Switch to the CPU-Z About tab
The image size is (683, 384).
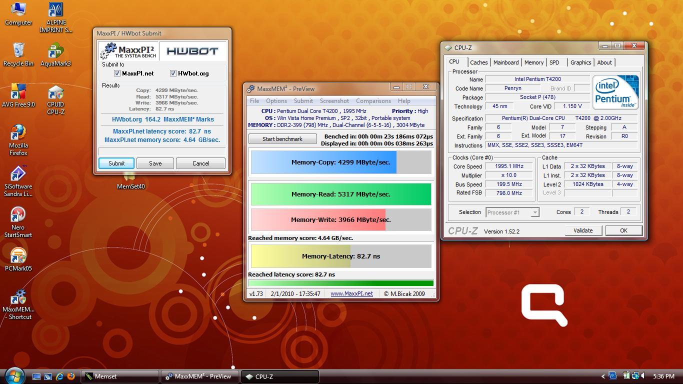point(604,62)
